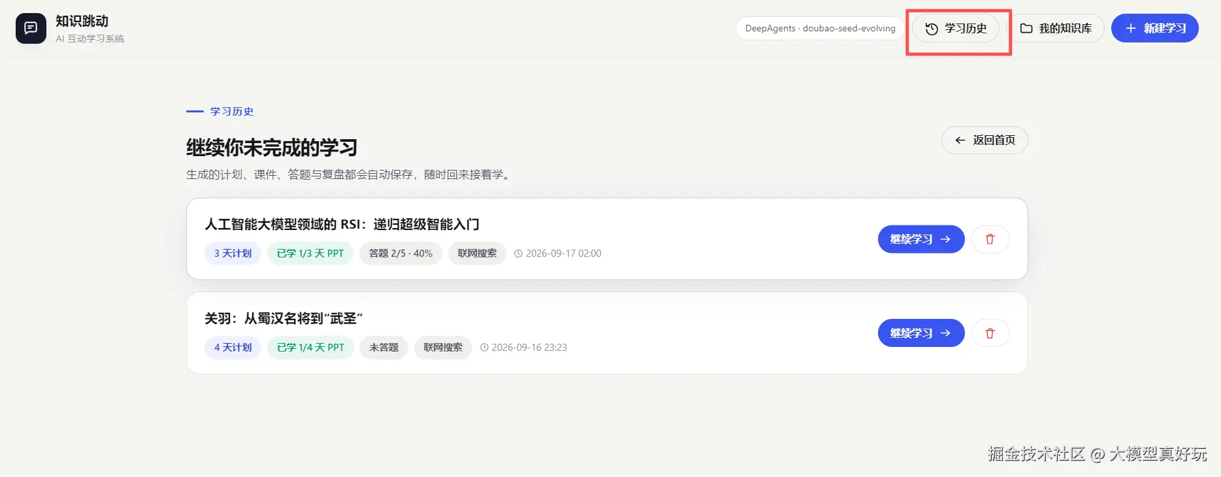The width and height of the screenshot is (1221, 477).
Task: Click the 未答题 tag
Action: pos(383,348)
